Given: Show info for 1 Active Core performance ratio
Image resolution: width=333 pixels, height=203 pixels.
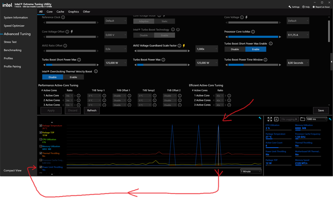Looking at the screenshot, I should (78, 96).
